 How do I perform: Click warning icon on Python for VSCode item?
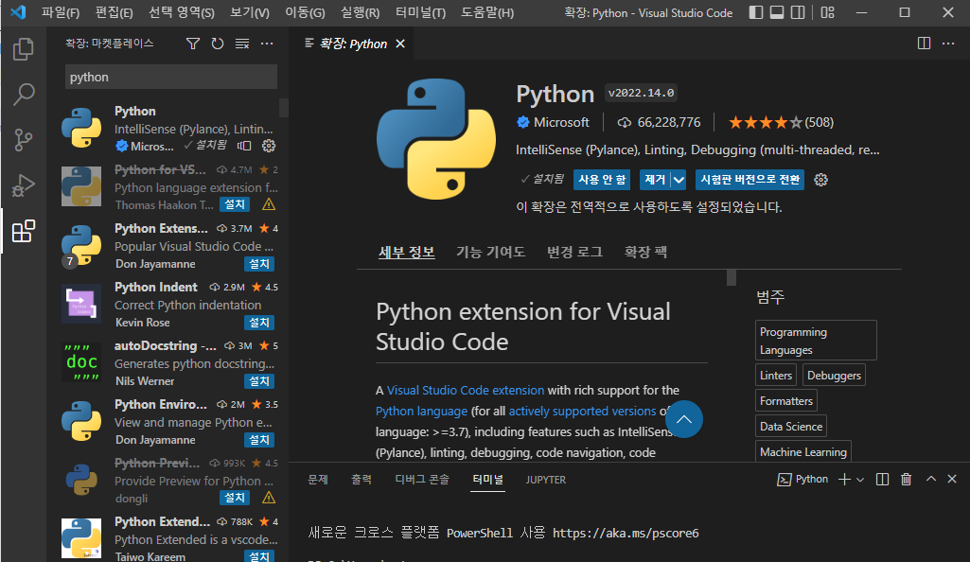pos(269,204)
